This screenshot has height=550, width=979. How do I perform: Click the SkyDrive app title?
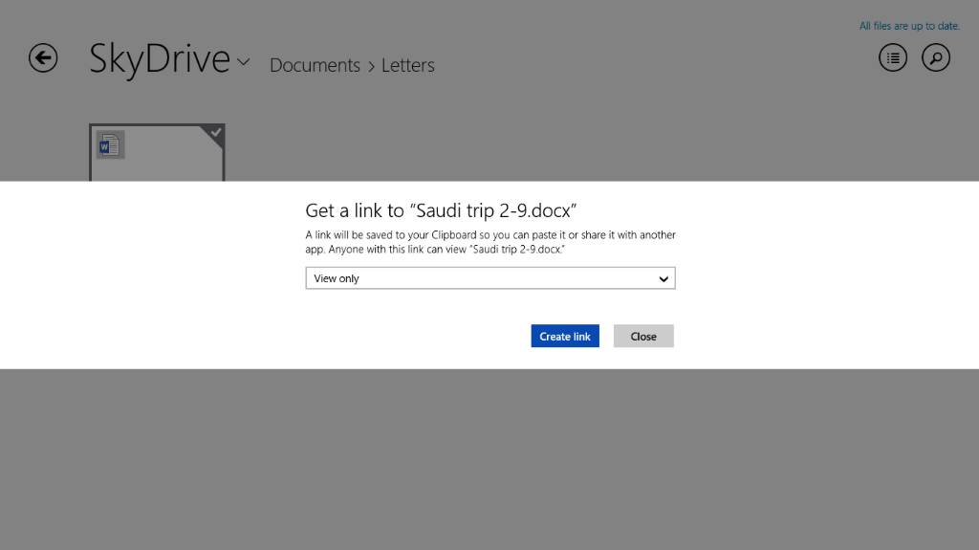point(160,59)
